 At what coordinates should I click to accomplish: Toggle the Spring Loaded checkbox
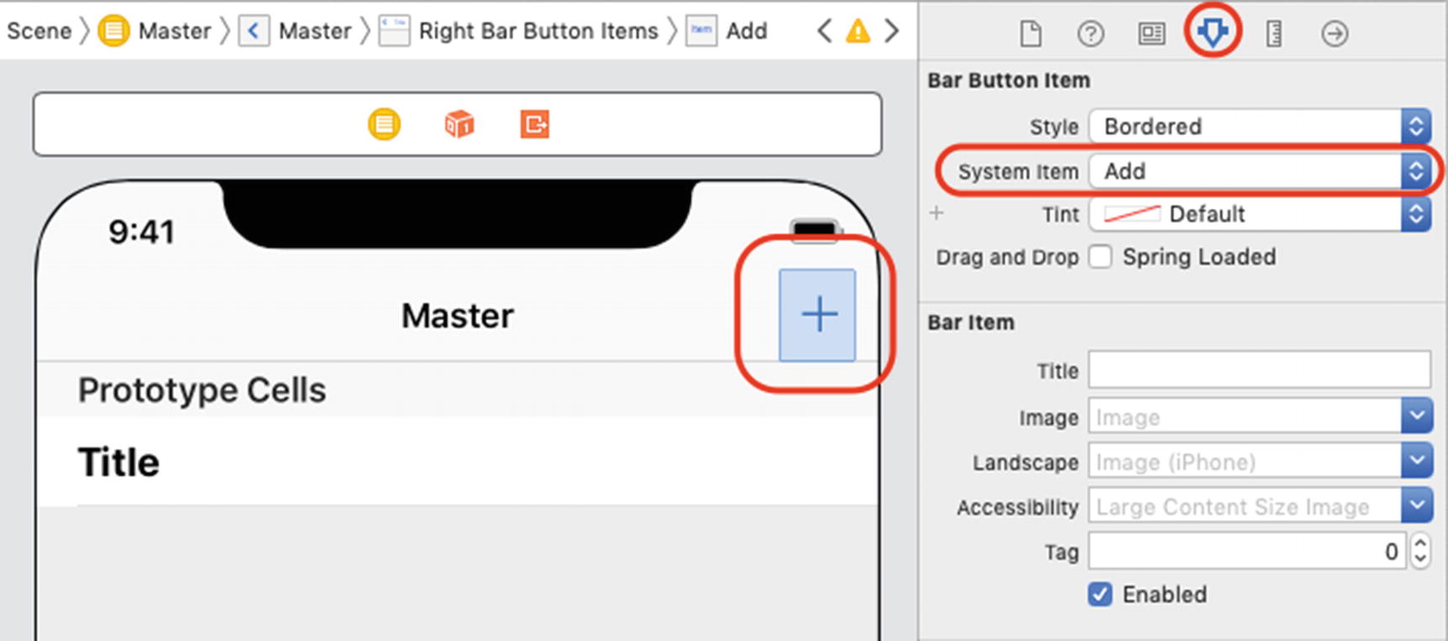[1100, 257]
